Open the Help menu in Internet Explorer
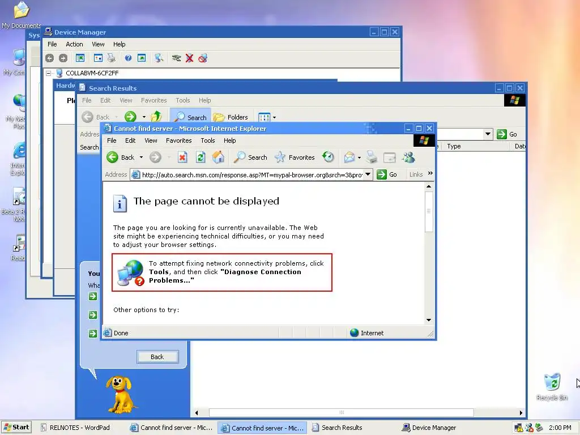Image resolution: width=580 pixels, height=435 pixels. point(230,140)
